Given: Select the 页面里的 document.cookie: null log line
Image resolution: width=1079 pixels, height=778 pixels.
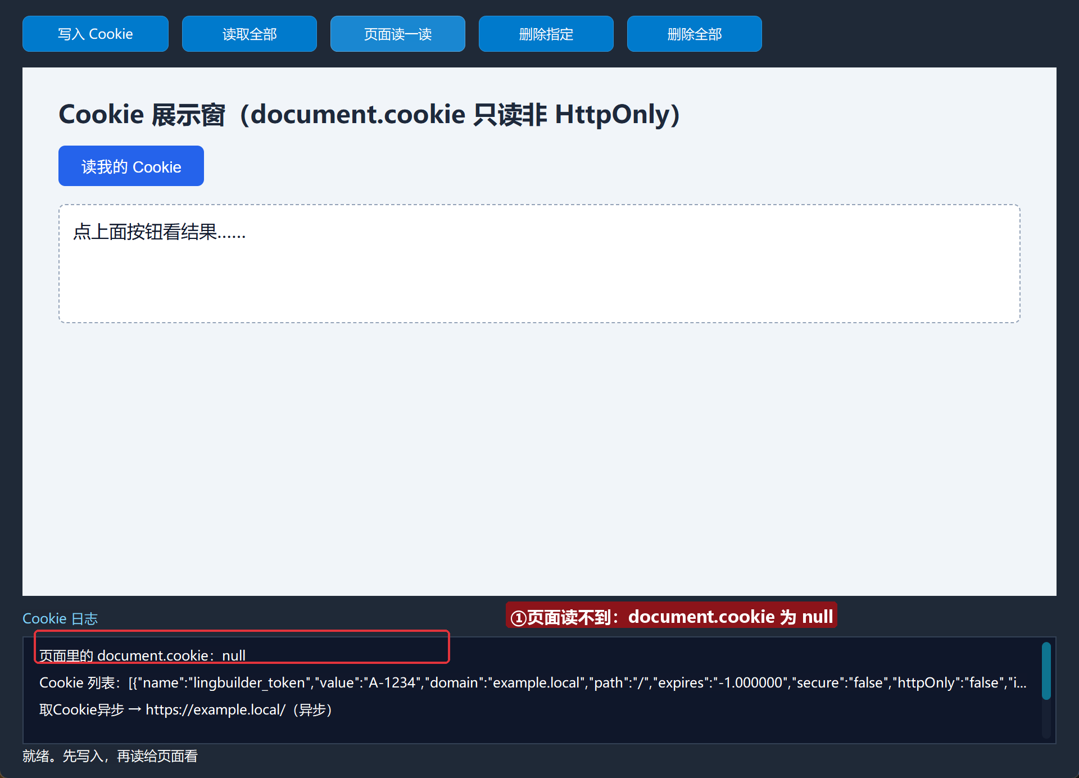Looking at the screenshot, I should 142,655.
